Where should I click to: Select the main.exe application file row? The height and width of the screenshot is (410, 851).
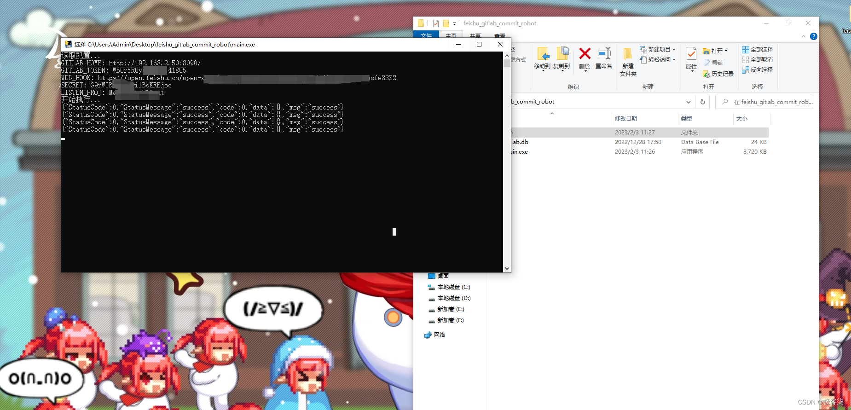coord(639,152)
